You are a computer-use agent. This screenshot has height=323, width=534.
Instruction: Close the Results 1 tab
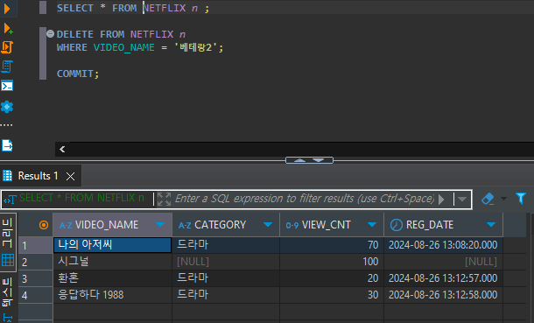(71, 176)
